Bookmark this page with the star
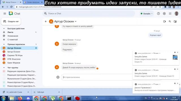This screenshot has width=181, height=101. 160,7
